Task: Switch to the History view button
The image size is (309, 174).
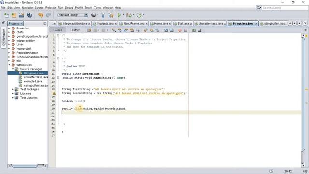Action: pyautogui.click(x=75, y=30)
